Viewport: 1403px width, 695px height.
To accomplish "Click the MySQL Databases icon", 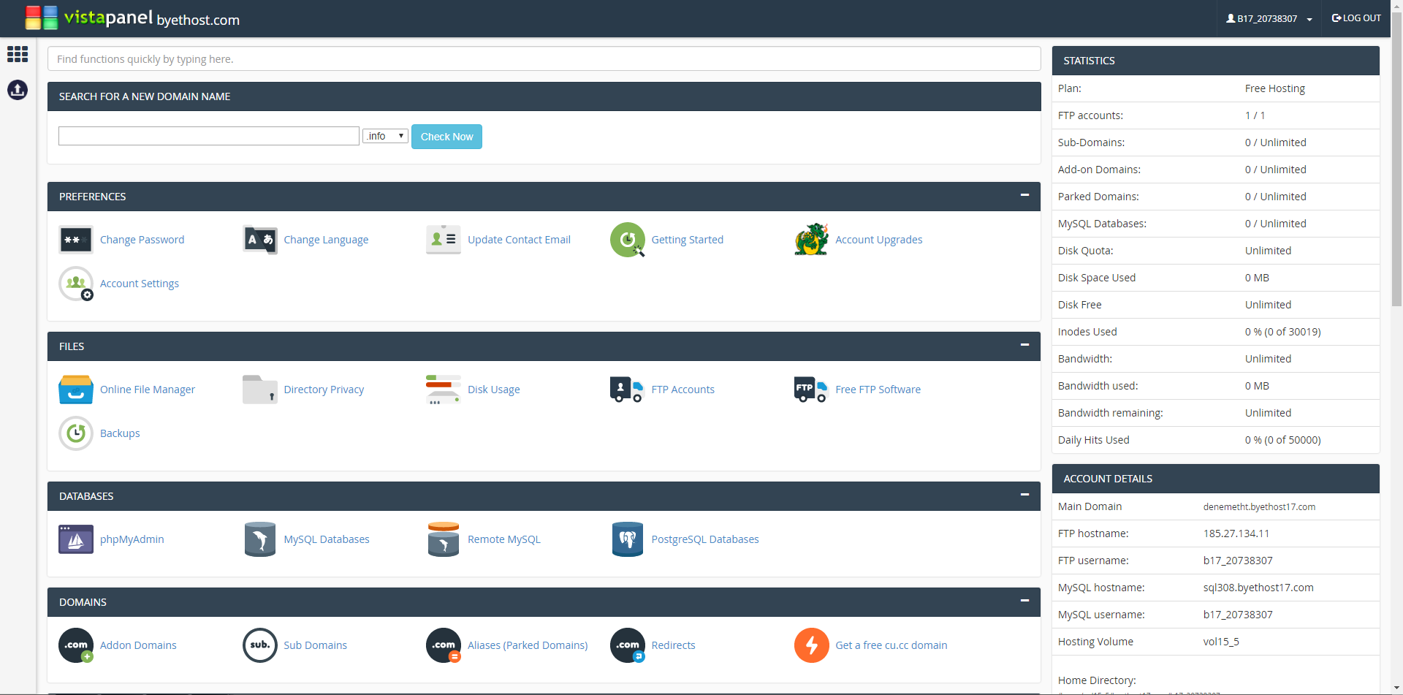I will 260,539.
